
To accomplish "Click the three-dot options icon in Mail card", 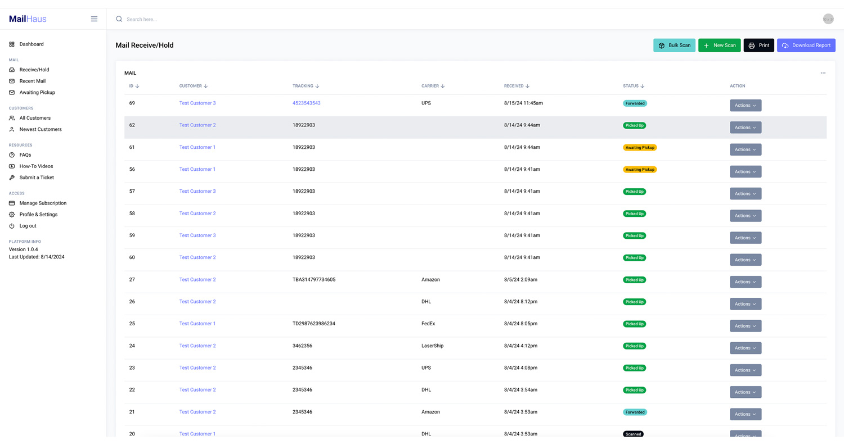I will pyautogui.click(x=823, y=73).
